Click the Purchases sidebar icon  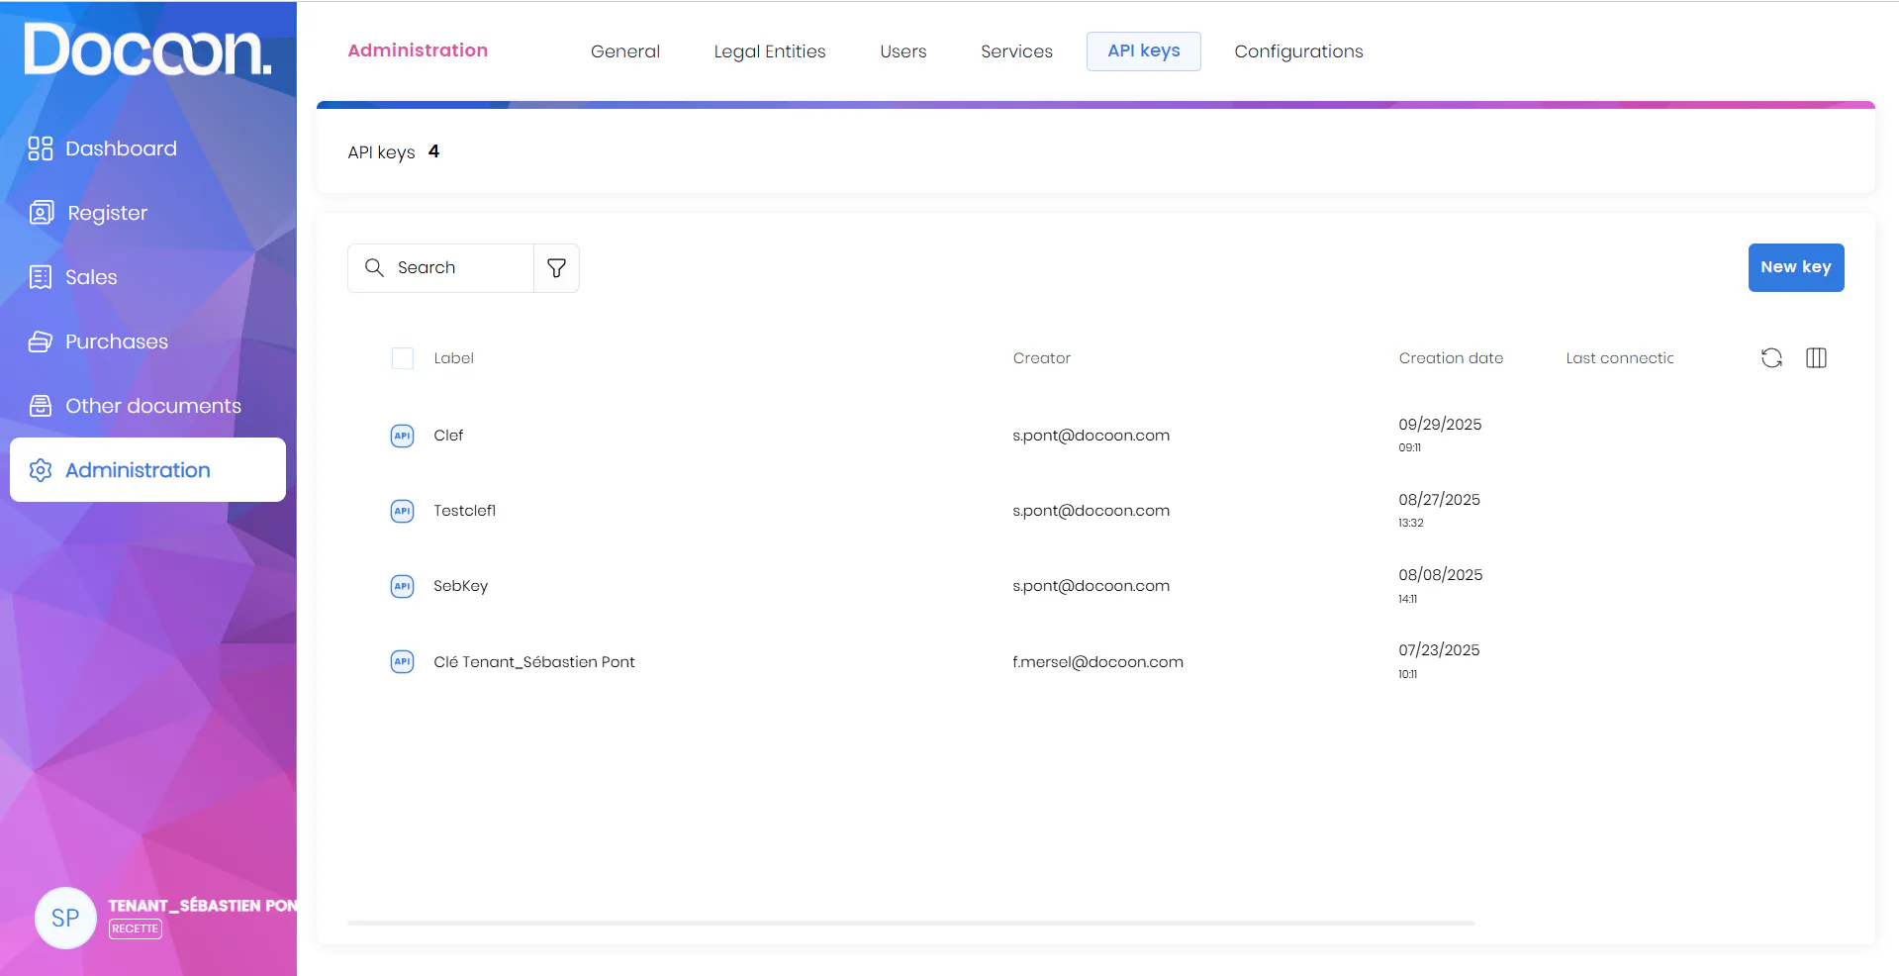41,342
